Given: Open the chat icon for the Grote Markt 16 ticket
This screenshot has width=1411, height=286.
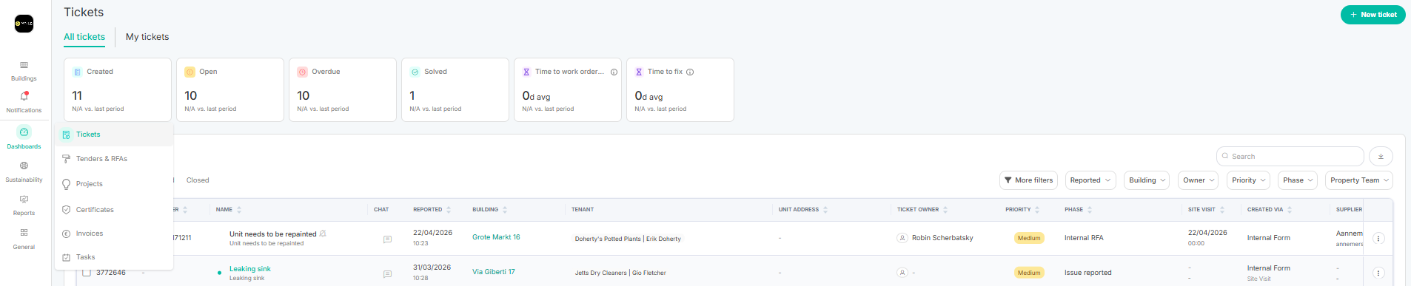Looking at the screenshot, I should point(387,239).
